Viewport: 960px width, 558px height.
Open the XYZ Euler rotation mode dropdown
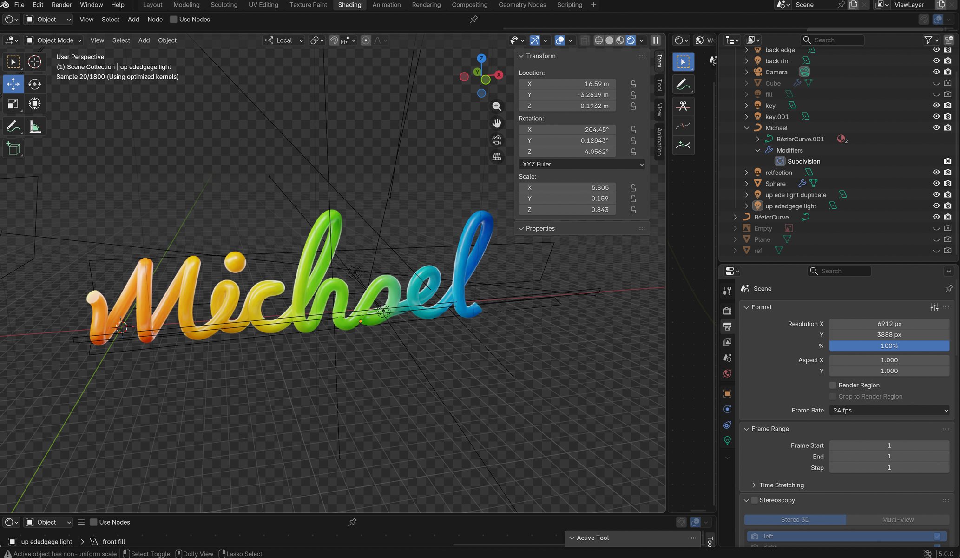tap(582, 164)
